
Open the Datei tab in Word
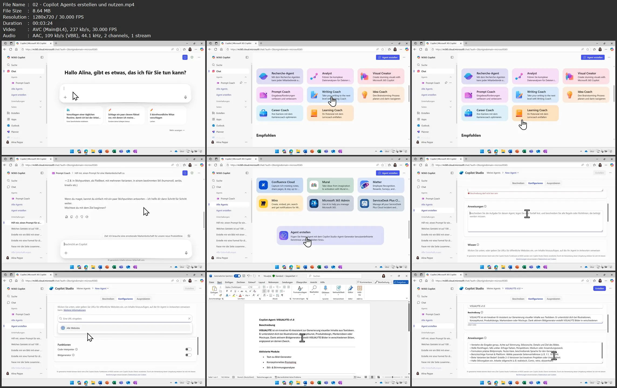pos(212,282)
